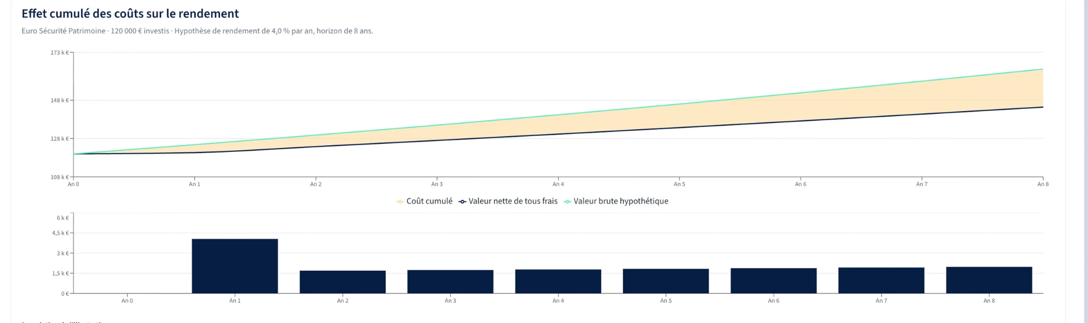Select the An 1 cost bar

[235, 266]
